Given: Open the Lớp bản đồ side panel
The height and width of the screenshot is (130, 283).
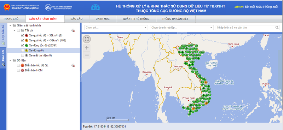Looking at the screenshot, I should click(3, 35).
